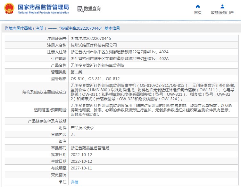The image size is (241, 187).
Task: Click the 无 value for 其他内容
Action: pyautogui.click(x=72, y=135)
